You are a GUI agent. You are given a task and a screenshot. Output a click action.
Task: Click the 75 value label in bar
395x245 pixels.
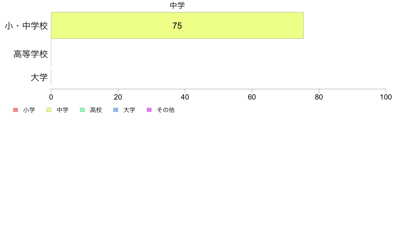click(177, 26)
